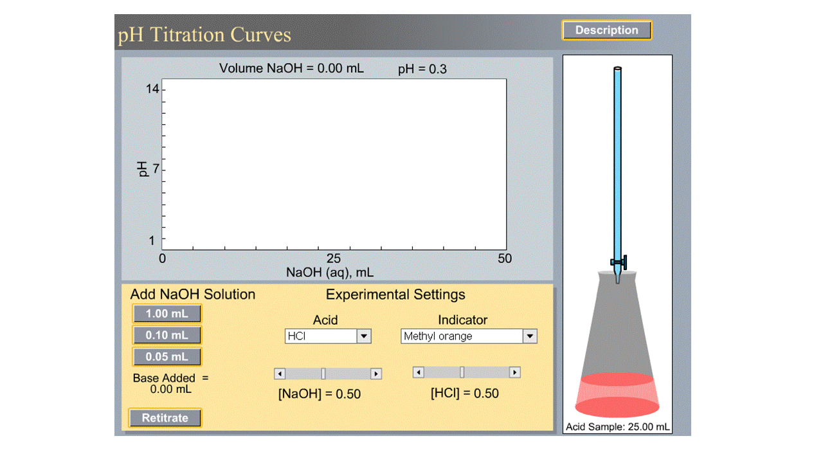Click the right arrow on the HCl slider
The height and width of the screenshot is (463, 823).
point(514,372)
